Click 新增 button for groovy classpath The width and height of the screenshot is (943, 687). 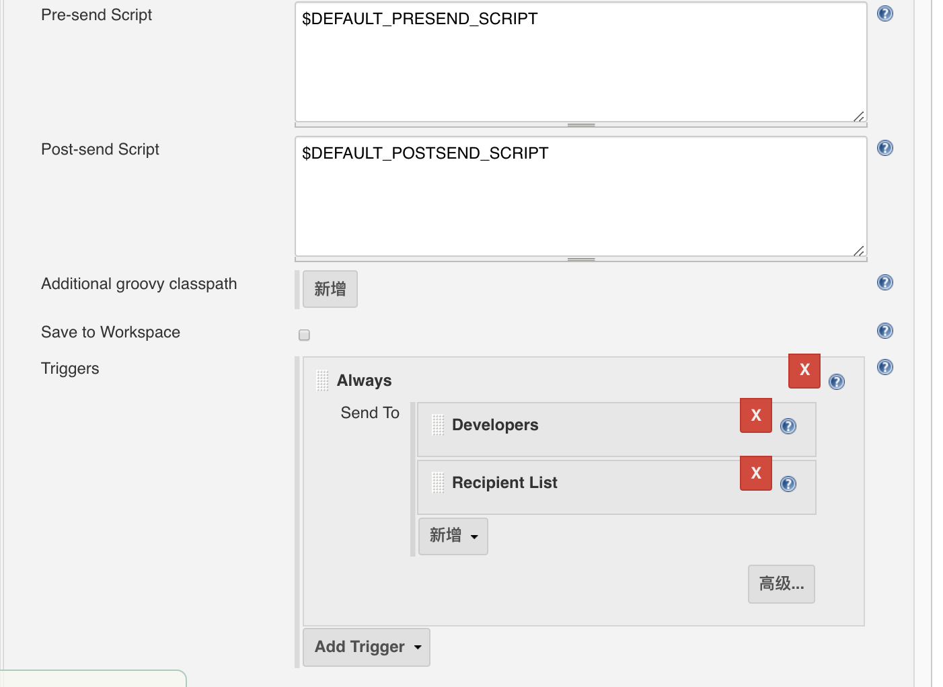point(330,289)
